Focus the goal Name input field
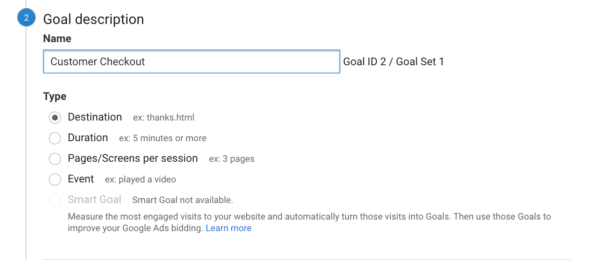The height and width of the screenshot is (260, 608). [x=191, y=62]
